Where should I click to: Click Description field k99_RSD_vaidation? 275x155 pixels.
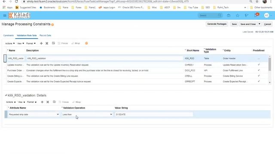coord(104,59)
